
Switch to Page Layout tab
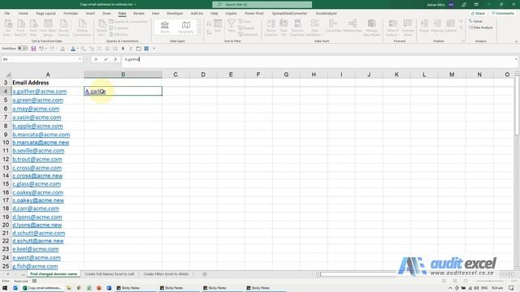tap(45, 13)
